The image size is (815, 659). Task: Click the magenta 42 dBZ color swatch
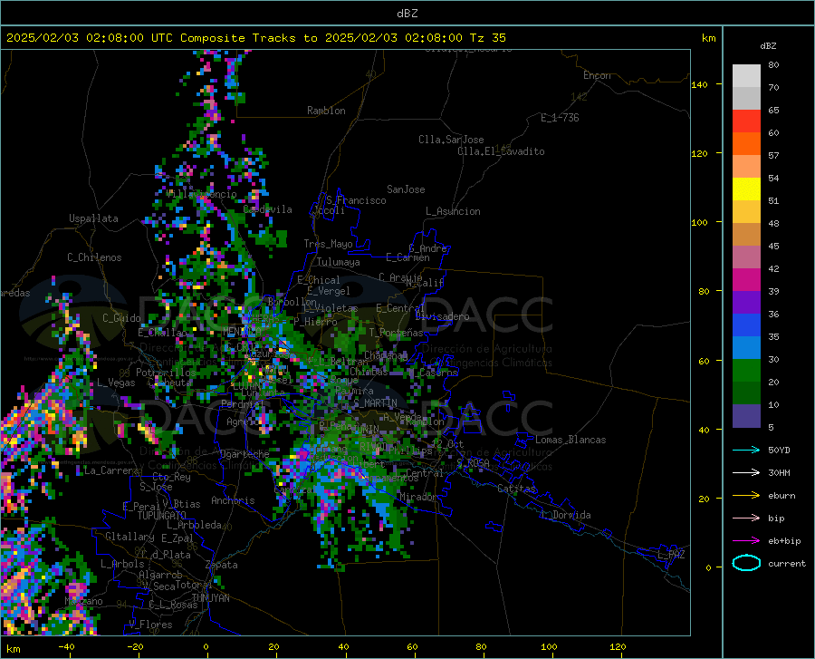(746, 280)
